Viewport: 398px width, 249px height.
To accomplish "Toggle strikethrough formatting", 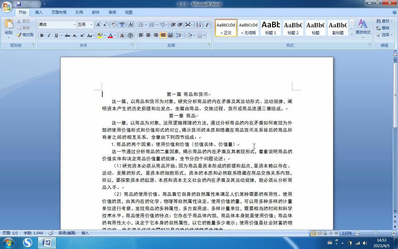I will tap(67, 35).
